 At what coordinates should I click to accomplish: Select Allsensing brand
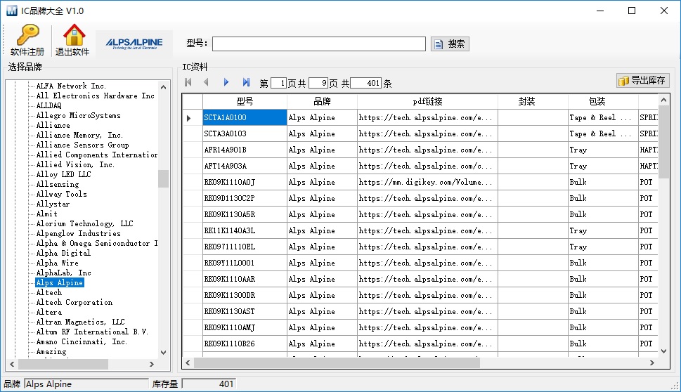58,184
